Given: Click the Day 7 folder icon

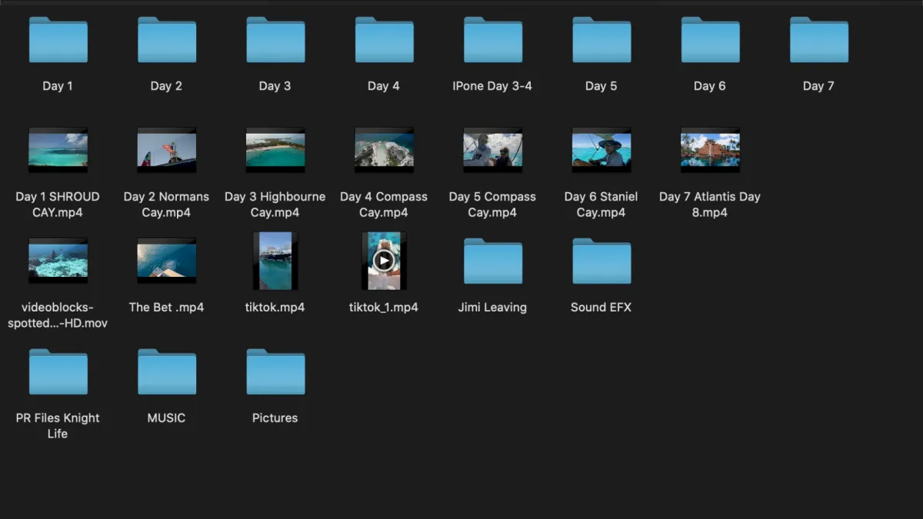Looking at the screenshot, I should pos(818,40).
